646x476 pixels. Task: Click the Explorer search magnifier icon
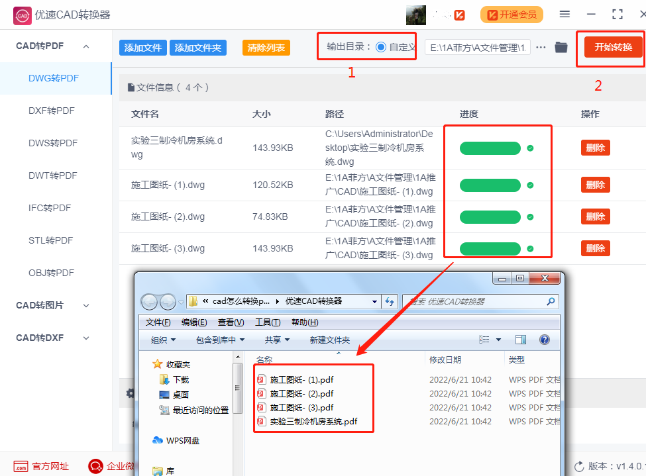point(551,302)
